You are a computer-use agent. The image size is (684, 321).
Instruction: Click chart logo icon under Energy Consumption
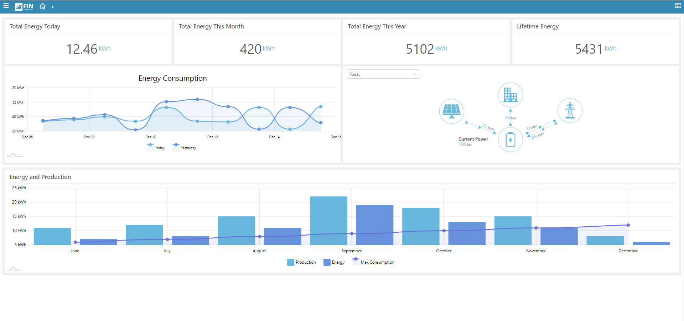[14, 155]
